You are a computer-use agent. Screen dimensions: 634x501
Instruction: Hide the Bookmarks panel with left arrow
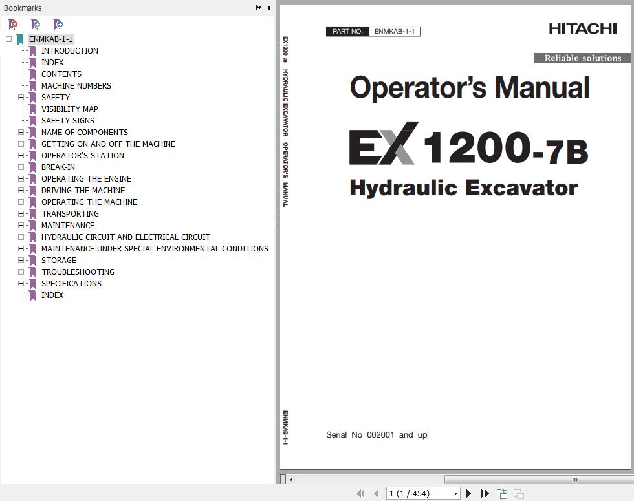[269, 8]
